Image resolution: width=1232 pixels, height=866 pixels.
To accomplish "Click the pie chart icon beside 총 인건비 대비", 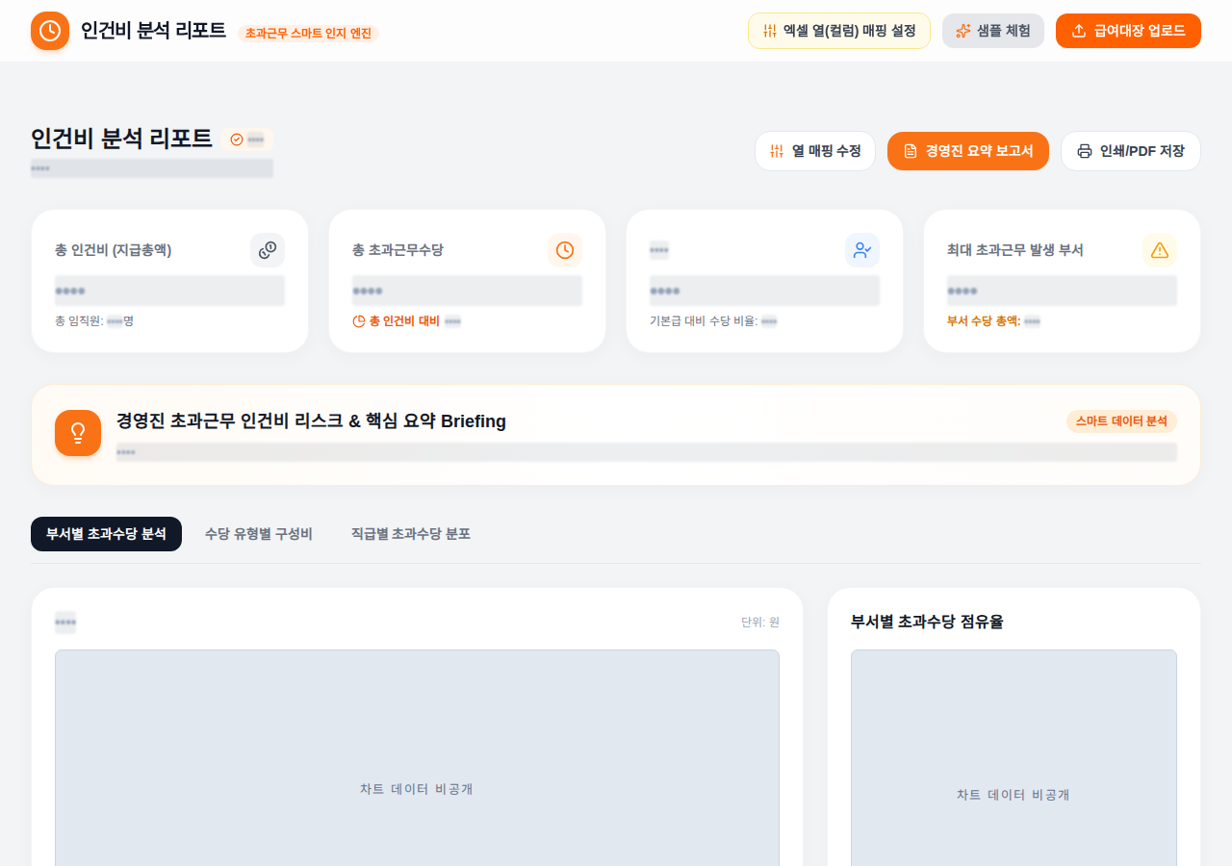I will click(x=359, y=321).
